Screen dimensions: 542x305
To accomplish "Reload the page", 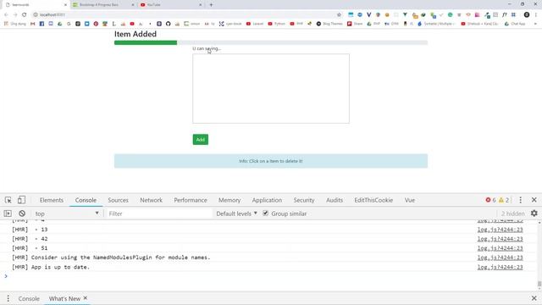I will tap(25, 14).
